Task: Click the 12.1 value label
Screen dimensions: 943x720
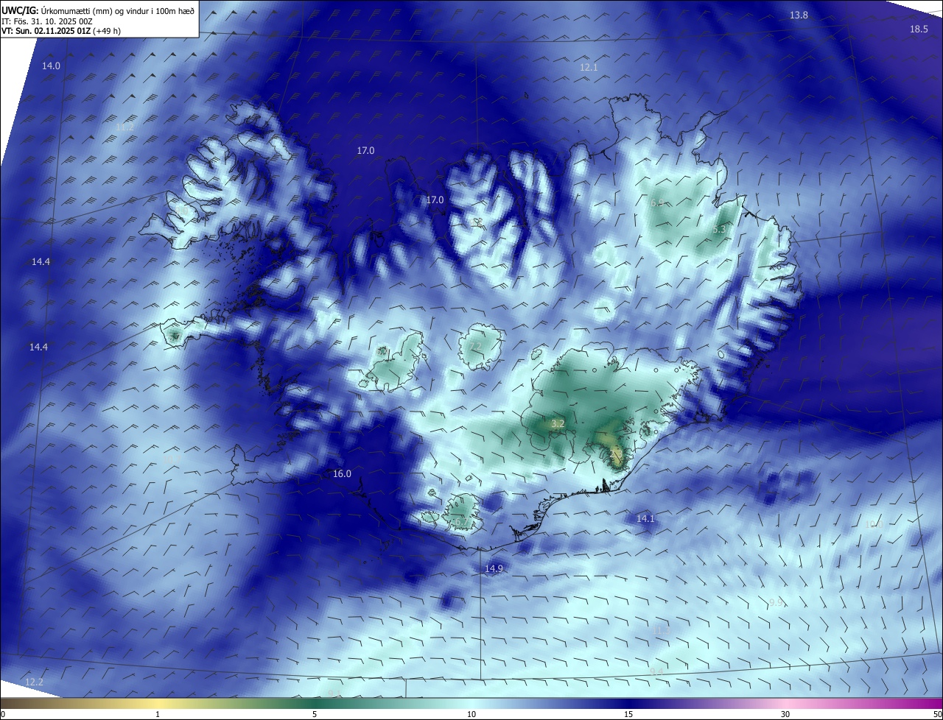Action: (x=589, y=68)
